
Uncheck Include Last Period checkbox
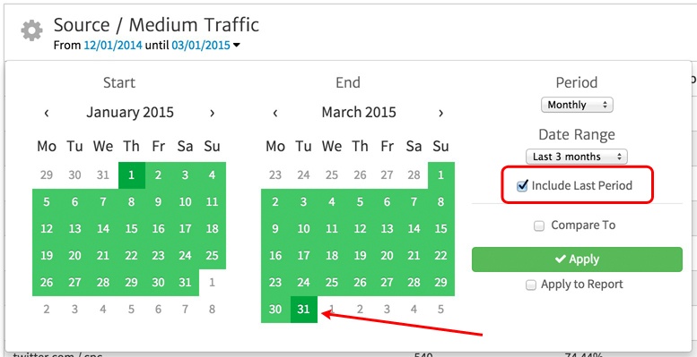tap(522, 185)
